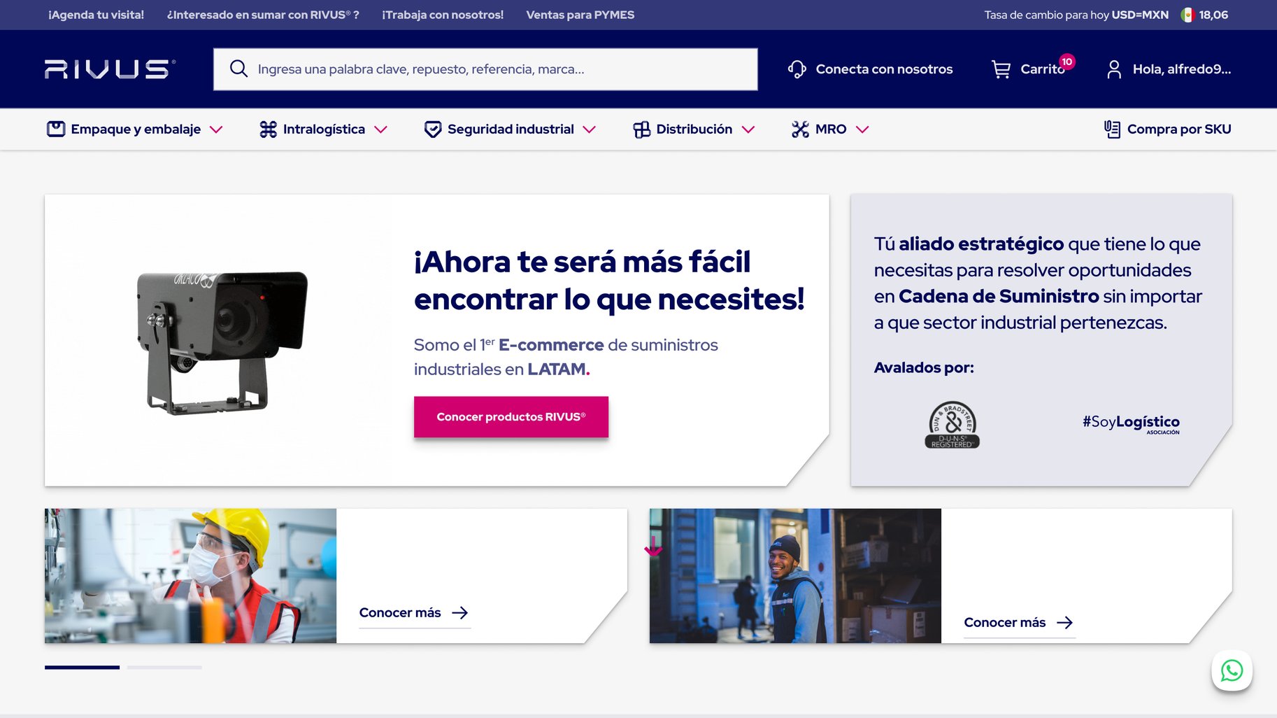Click Ventas para PYMES link
This screenshot has height=718, width=1277.
pos(580,15)
